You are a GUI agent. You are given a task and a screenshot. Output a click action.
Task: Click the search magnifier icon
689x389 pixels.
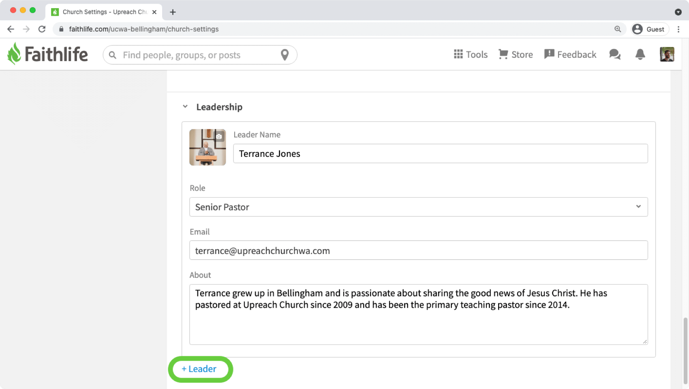point(113,55)
